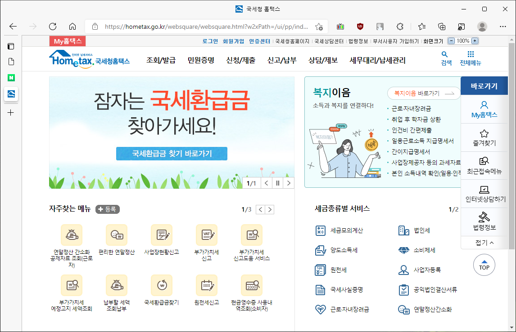Viewport: 516px width, 332px height.
Task: Decrease 화면크기 with the minus button
Action: point(452,41)
